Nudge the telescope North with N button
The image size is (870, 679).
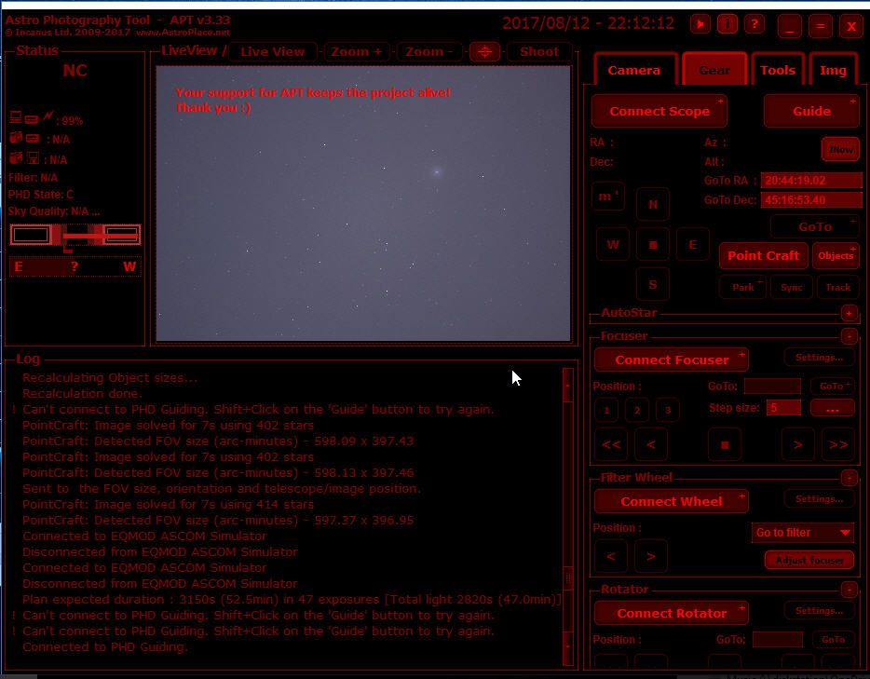[652, 204]
